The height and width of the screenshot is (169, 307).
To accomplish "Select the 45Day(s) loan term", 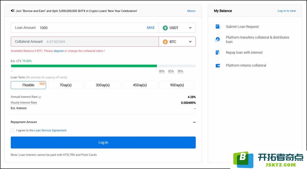I will [140, 85].
